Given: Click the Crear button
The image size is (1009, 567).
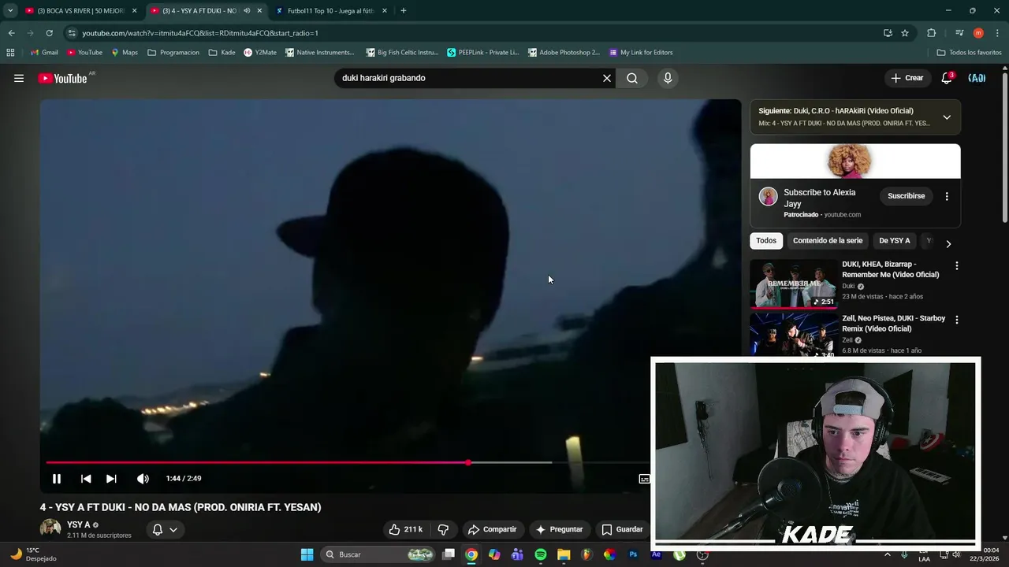Looking at the screenshot, I should coord(907,78).
